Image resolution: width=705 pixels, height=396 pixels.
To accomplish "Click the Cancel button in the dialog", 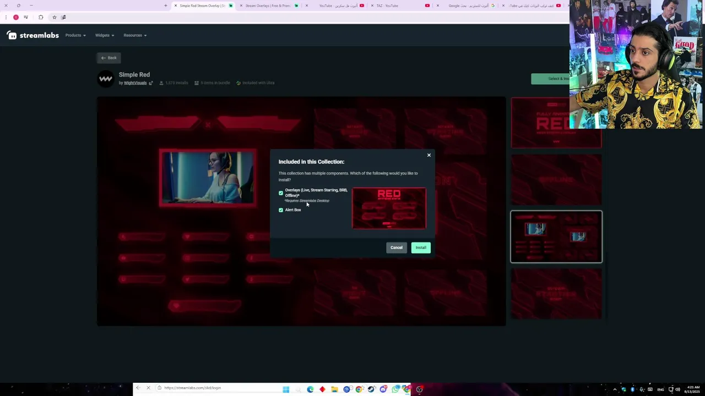I will click(x=397, y=248).
